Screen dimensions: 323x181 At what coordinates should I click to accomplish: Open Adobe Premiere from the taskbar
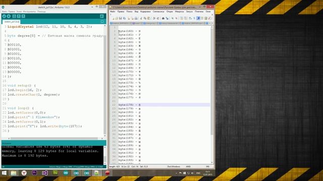[34, 173]
